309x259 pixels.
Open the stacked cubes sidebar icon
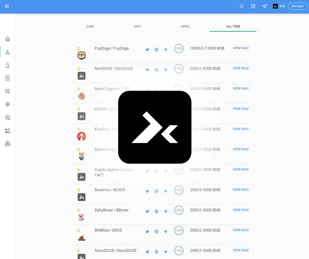(x=7, y=144)
